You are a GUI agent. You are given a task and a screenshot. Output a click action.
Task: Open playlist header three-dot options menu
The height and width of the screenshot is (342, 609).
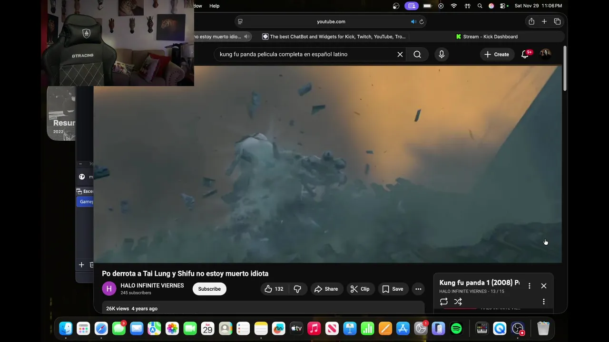(529, 286)
